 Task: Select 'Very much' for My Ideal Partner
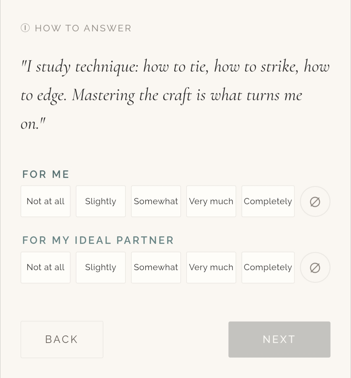click(211, 267)
